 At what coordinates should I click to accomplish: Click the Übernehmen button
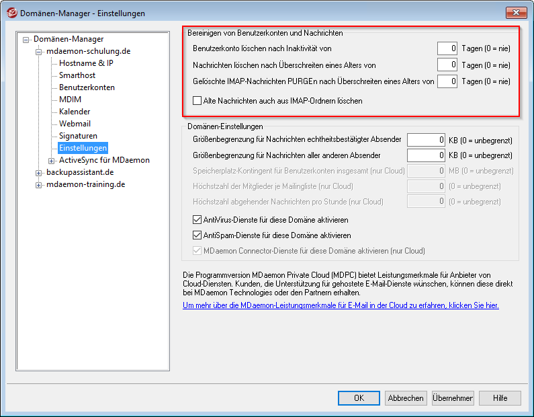click(x=453, y=398)
